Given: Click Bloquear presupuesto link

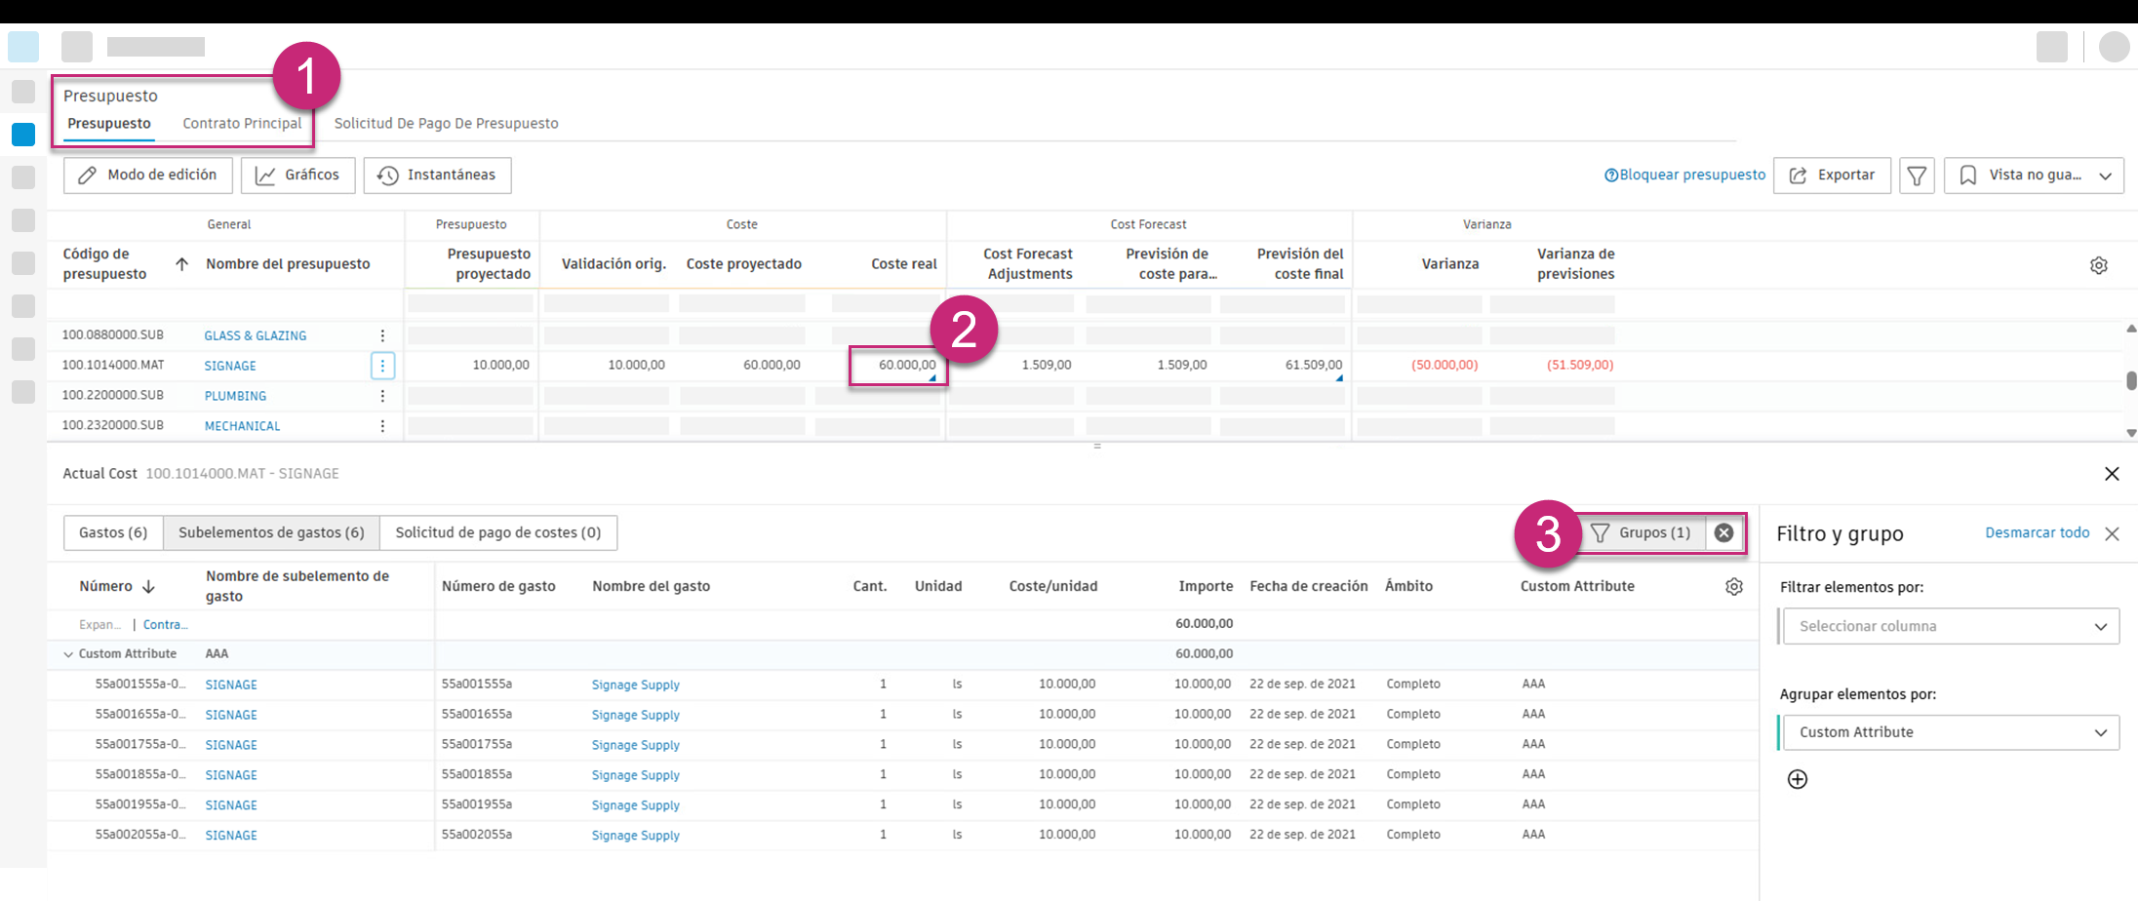Looking at the screenshot, I should 1685,176.
